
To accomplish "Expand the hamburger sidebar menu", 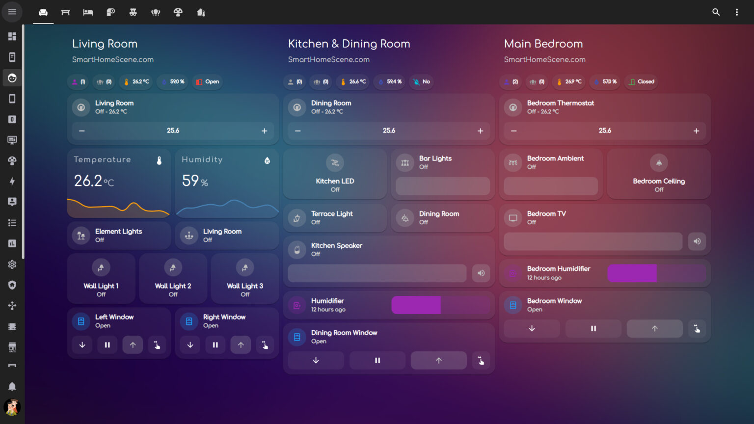I will (12, 12).
